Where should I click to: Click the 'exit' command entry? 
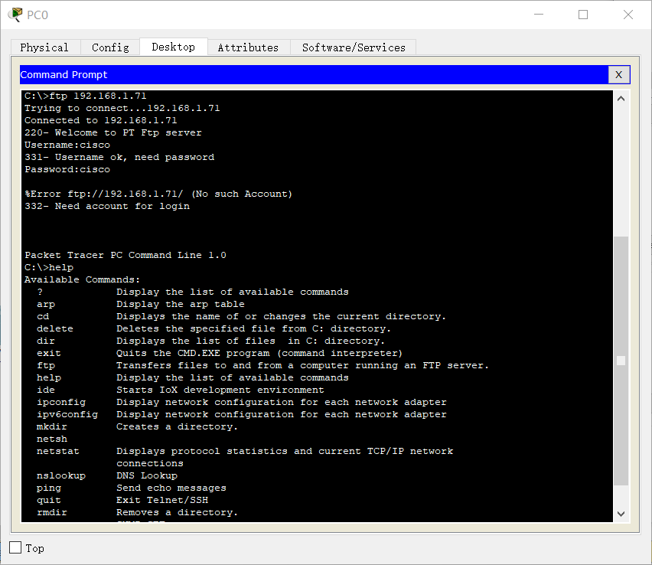pos(49,353)
